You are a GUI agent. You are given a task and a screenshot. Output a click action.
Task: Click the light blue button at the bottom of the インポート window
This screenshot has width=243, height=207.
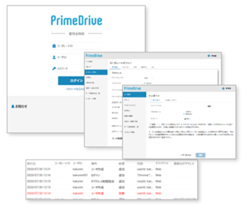click(200, 155)
